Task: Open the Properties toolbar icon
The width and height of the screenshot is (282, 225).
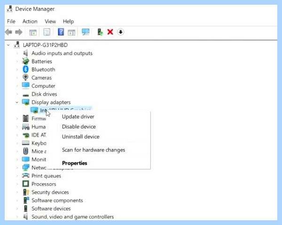Action: (47, 32)
